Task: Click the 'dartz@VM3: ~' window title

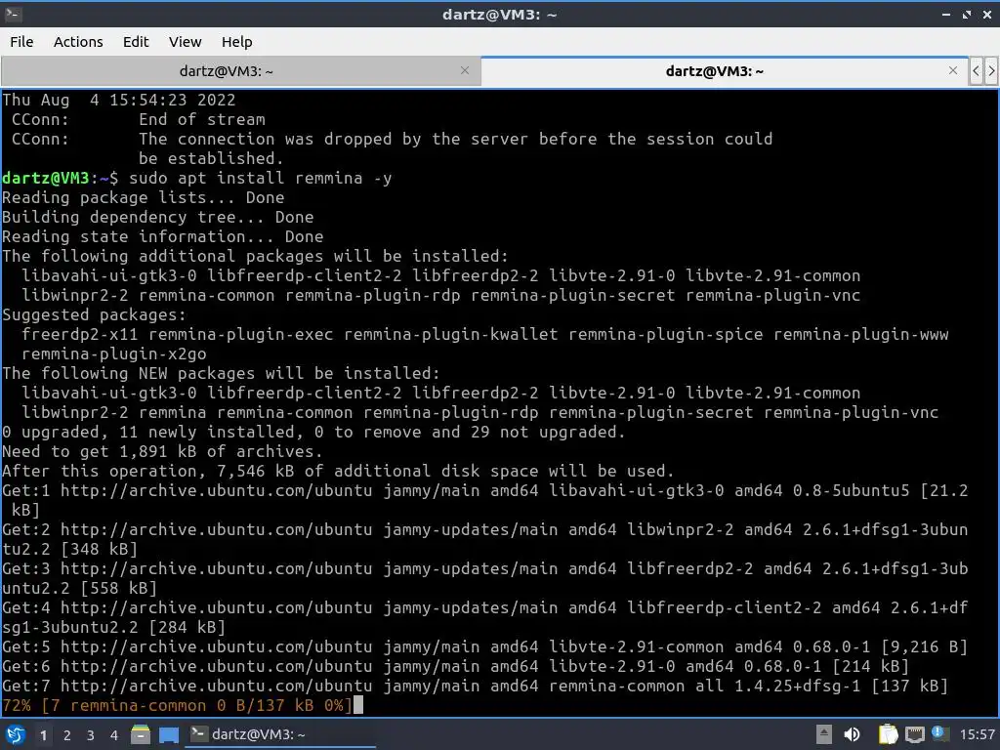Action: tap(499, 14)
